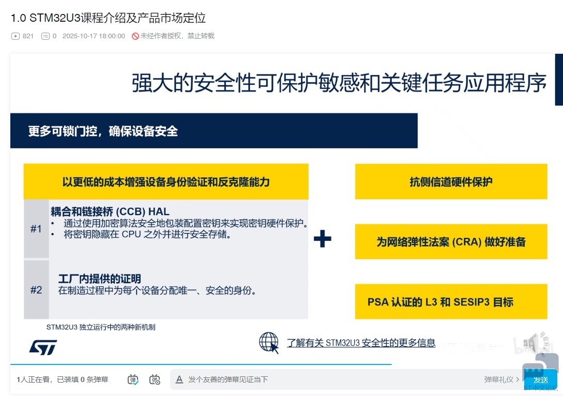
Task: Click the ST logo on the slide
Action: [43, 347]
